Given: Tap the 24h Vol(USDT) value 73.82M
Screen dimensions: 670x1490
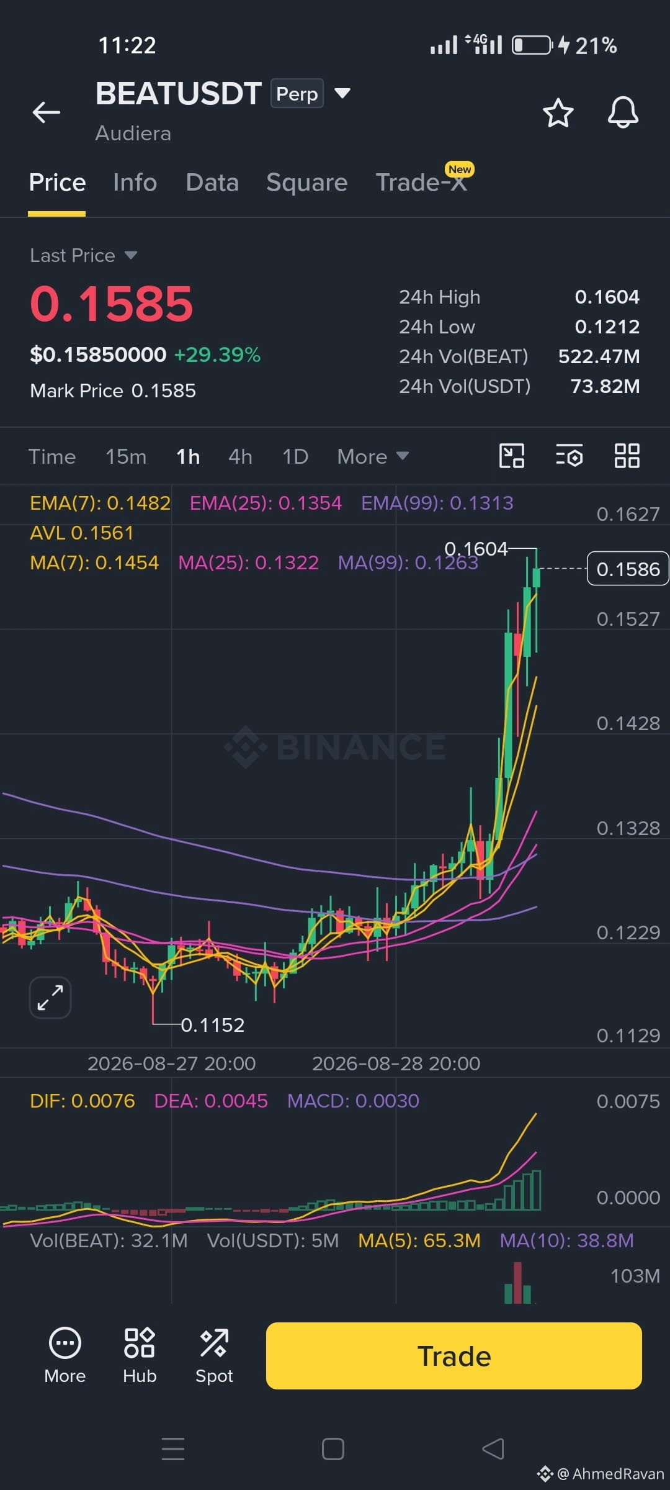Looking at the screenshot, I should click(x=605, y=386).
